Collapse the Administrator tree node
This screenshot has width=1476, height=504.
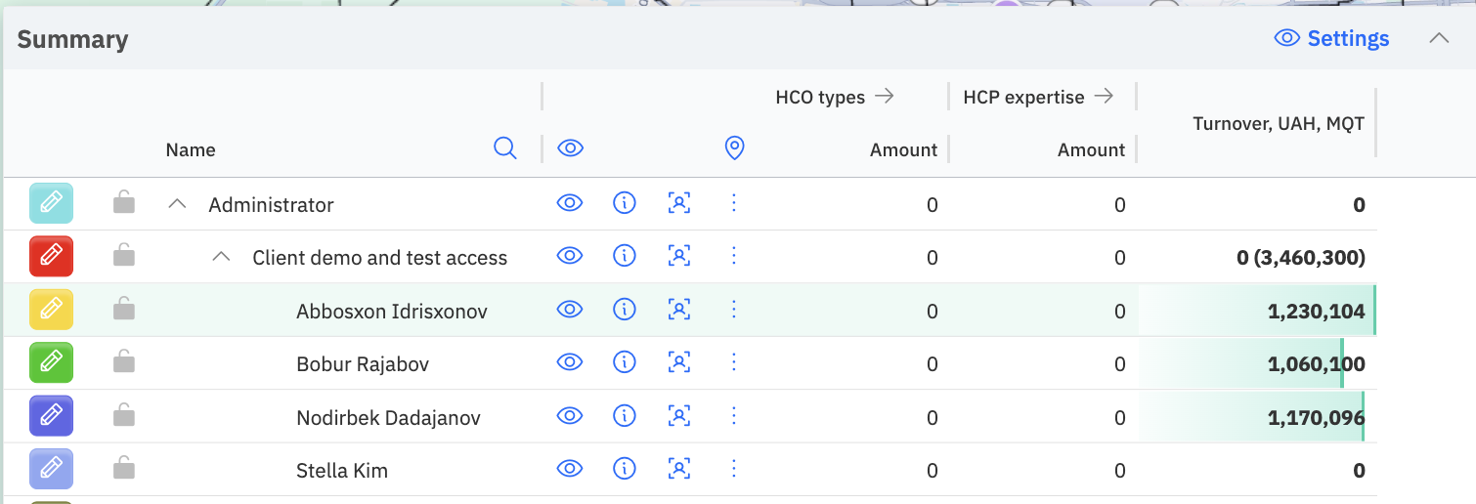point(177,204)
